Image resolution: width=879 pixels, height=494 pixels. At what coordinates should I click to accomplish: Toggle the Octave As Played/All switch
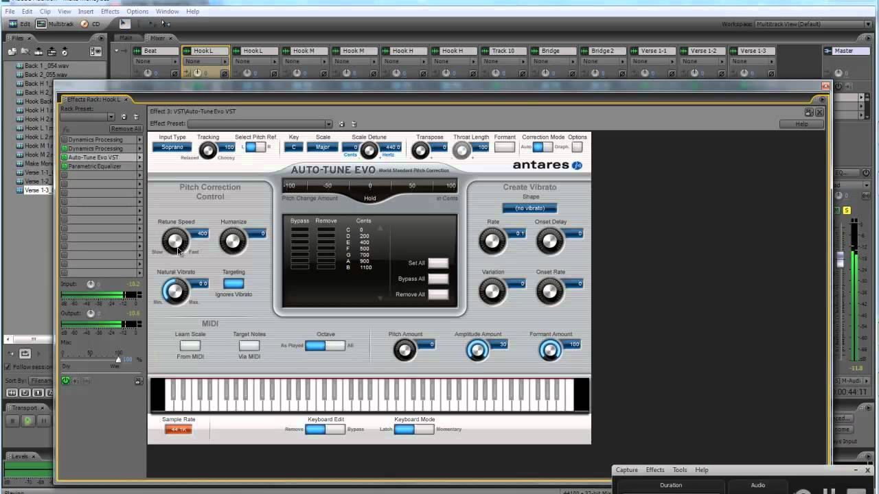[325, 345]
